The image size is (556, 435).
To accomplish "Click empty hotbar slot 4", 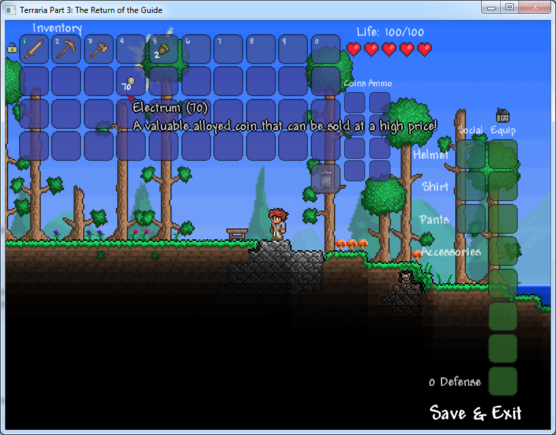I will [131, 49].
